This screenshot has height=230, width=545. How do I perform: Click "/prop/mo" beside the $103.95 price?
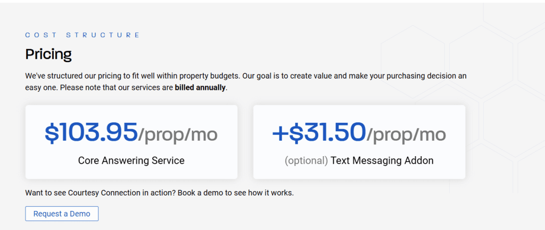(x=178, y=134)
